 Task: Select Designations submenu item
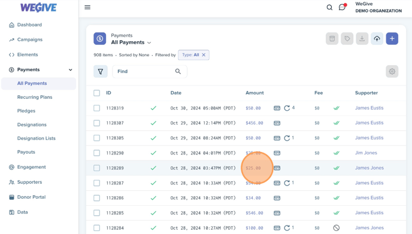tap(32, 124)
